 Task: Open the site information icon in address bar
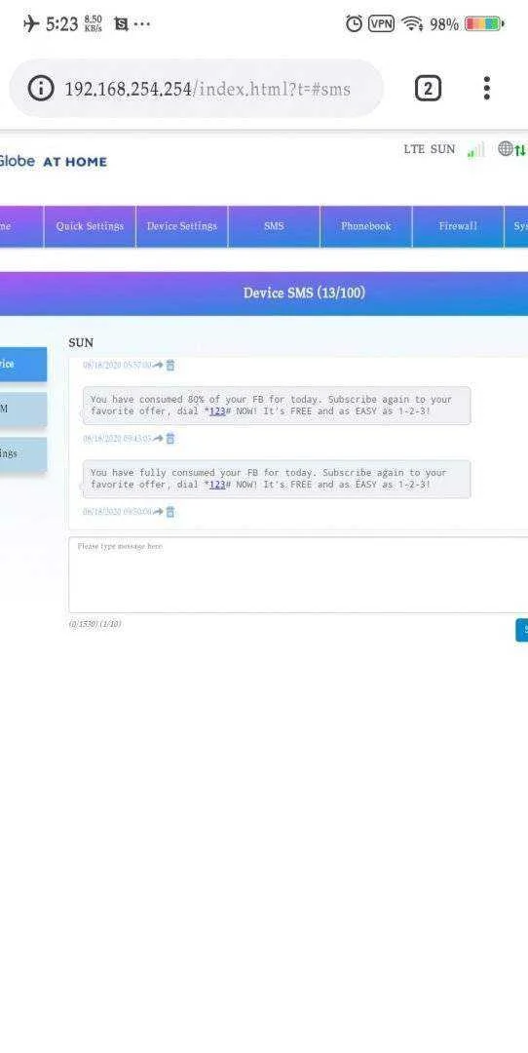[x=42, y=88]
